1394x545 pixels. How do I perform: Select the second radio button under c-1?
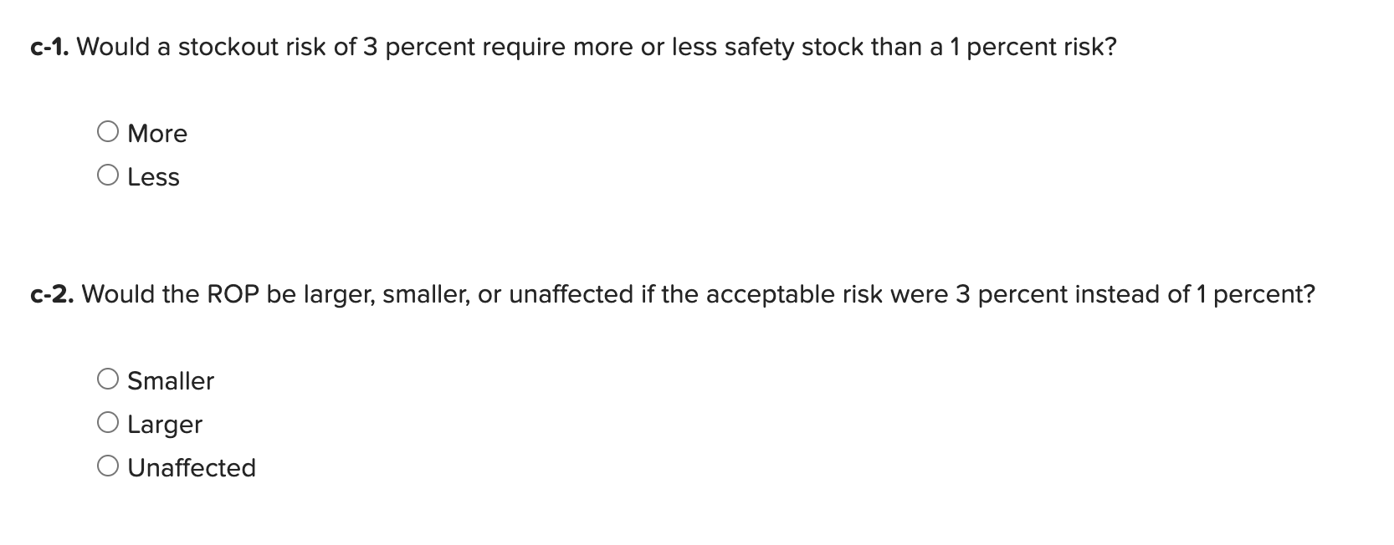click(x=109, y=175)
